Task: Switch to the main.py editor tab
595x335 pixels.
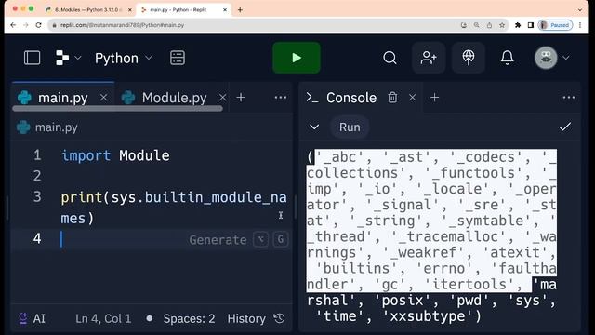Action: 62,98
